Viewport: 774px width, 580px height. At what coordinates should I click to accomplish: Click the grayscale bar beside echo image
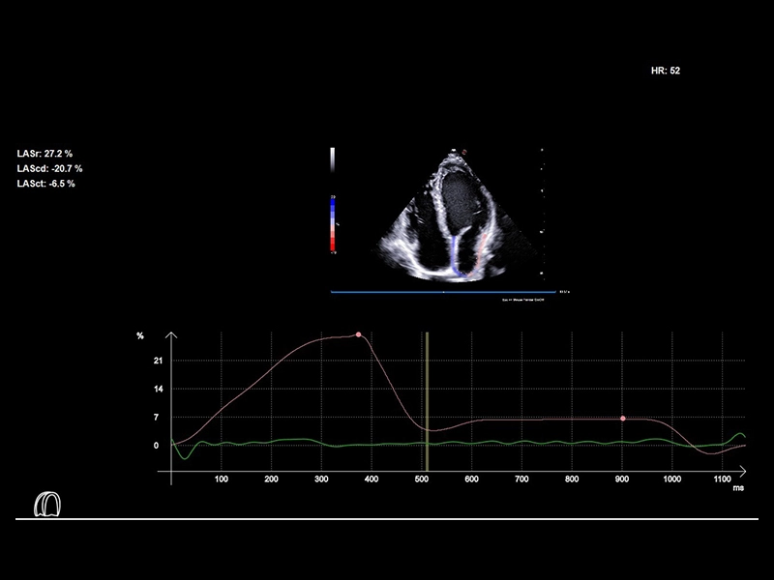(333, 159)
